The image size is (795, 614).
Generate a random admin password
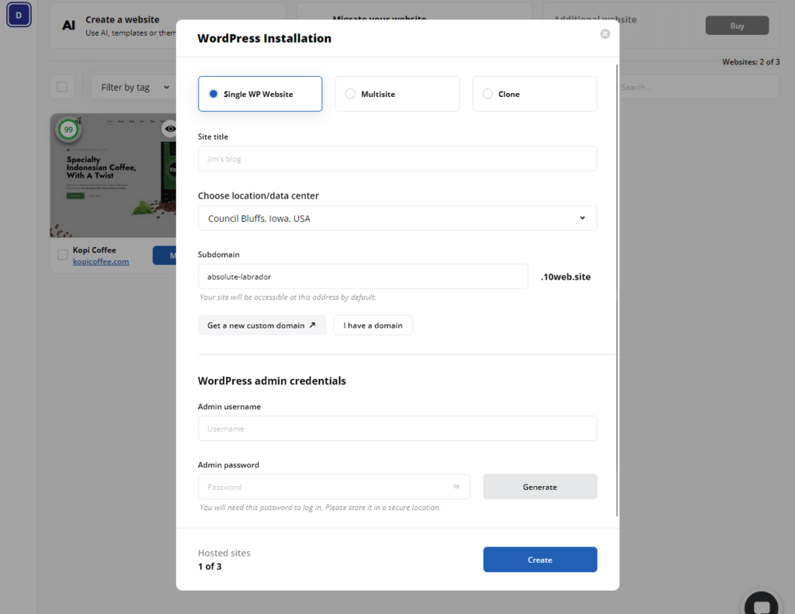click(540, 487)
